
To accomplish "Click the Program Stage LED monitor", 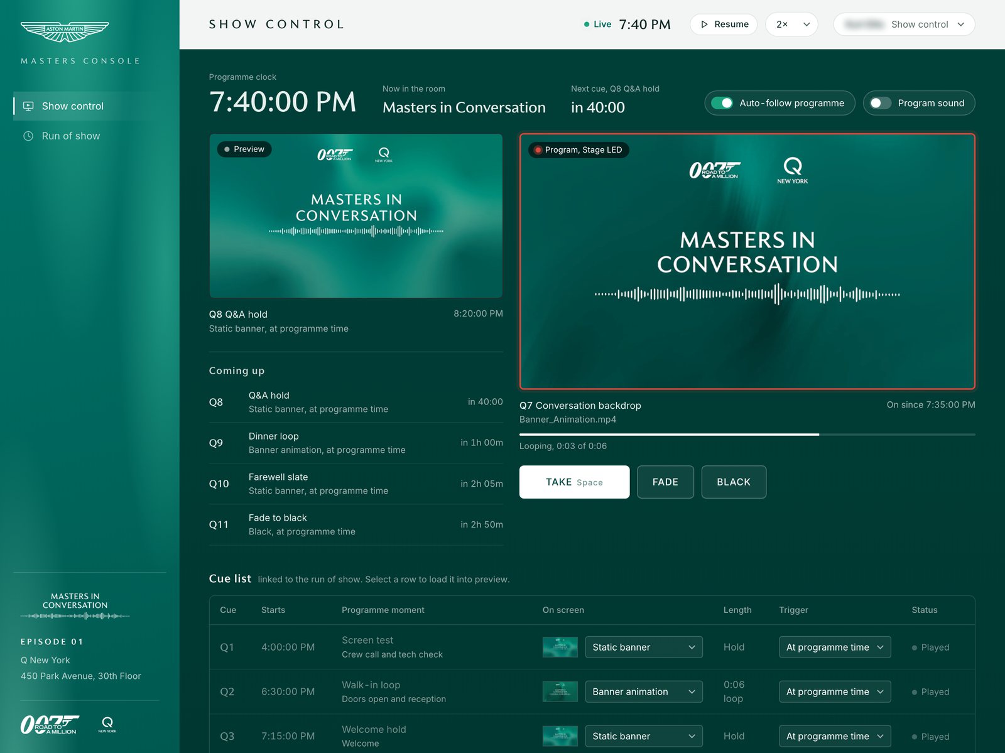I will 747,261.
